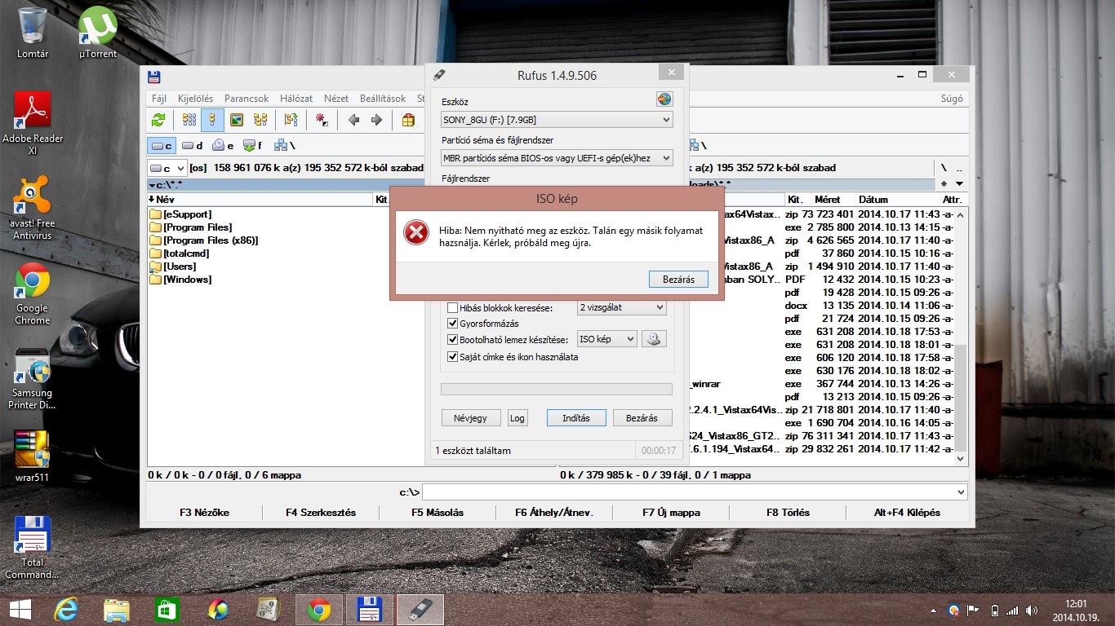
Task: Open the Hálózat menu
Action: pos(296,99)
